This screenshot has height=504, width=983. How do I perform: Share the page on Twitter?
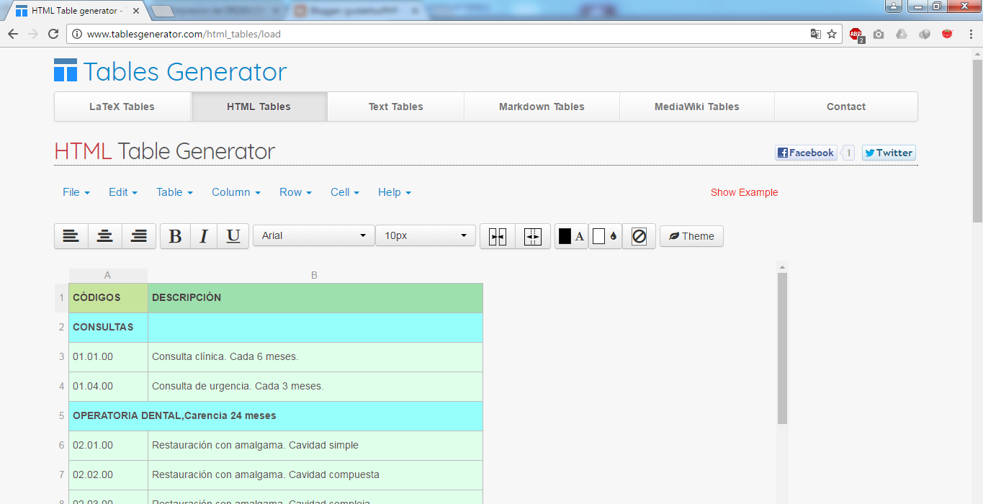pyautogui.click(x=888, y=152)
